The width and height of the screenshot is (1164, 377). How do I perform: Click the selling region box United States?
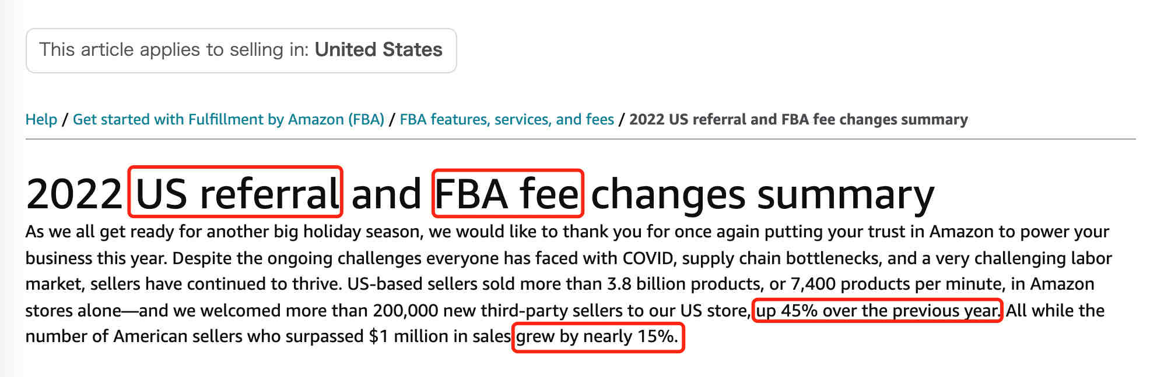click(241, 50)
